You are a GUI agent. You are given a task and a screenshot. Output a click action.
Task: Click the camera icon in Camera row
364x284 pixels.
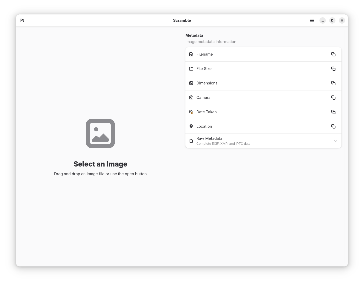pyautogui.click(x=191, y=98)
